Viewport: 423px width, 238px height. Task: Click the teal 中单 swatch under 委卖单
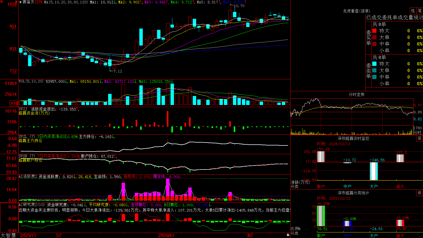[x=374, y=77]
